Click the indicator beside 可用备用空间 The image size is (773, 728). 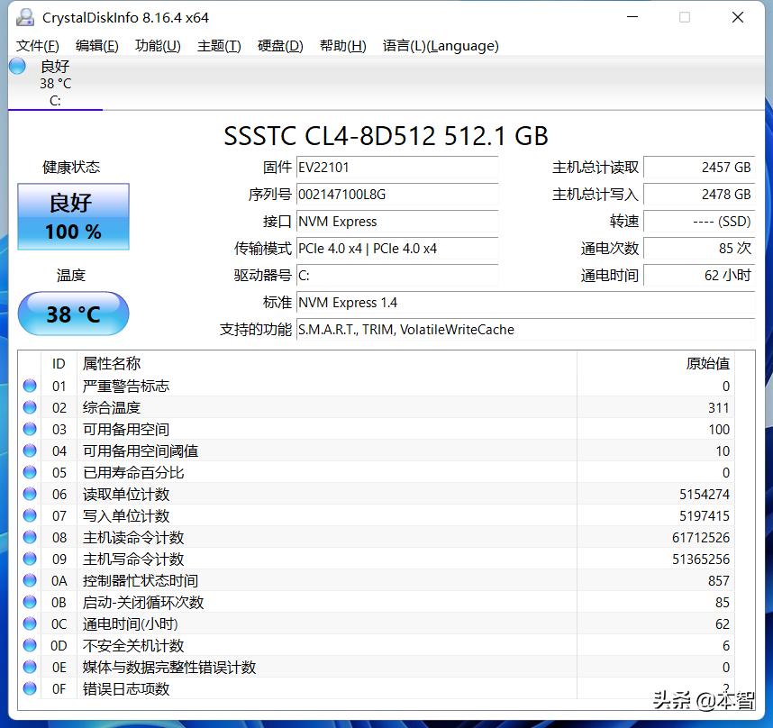pos(29,429)
